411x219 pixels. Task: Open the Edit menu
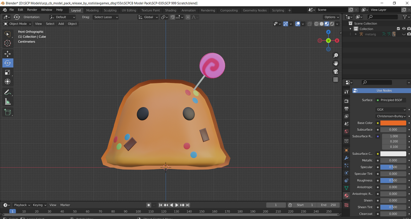[21, 10]
